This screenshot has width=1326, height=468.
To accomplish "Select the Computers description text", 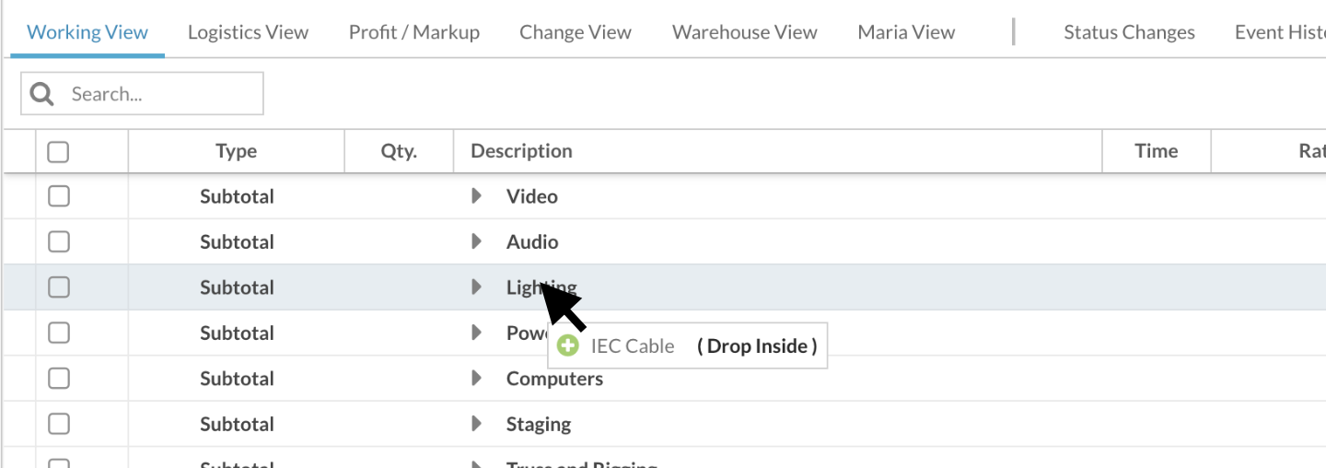I will click(x=554, y=379).
